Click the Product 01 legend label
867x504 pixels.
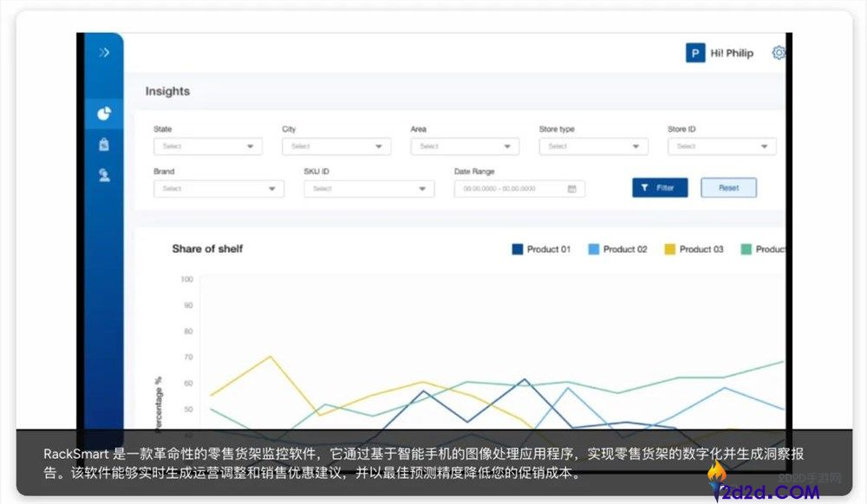click(549, 249)
